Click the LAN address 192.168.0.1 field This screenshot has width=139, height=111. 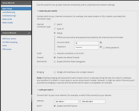click(x=66, y=102)
